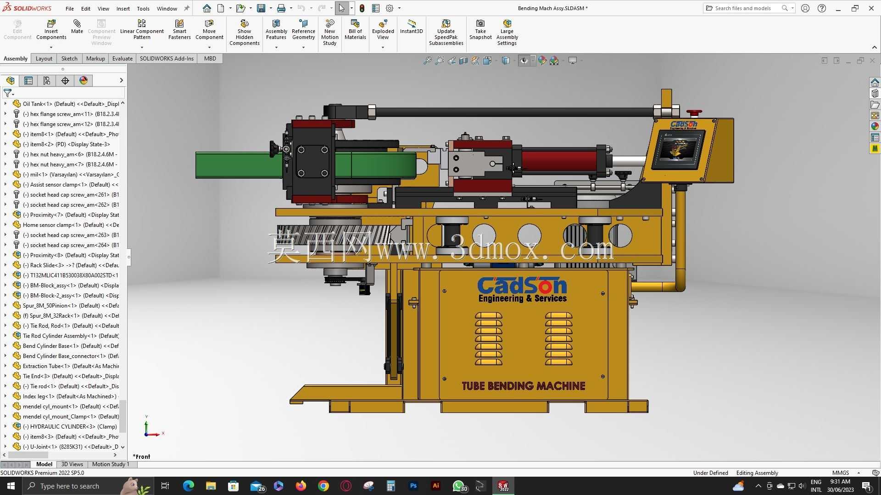Open the Display Style cube menu
This screenshot has height=495, width=881.
[x=506, y=60]
